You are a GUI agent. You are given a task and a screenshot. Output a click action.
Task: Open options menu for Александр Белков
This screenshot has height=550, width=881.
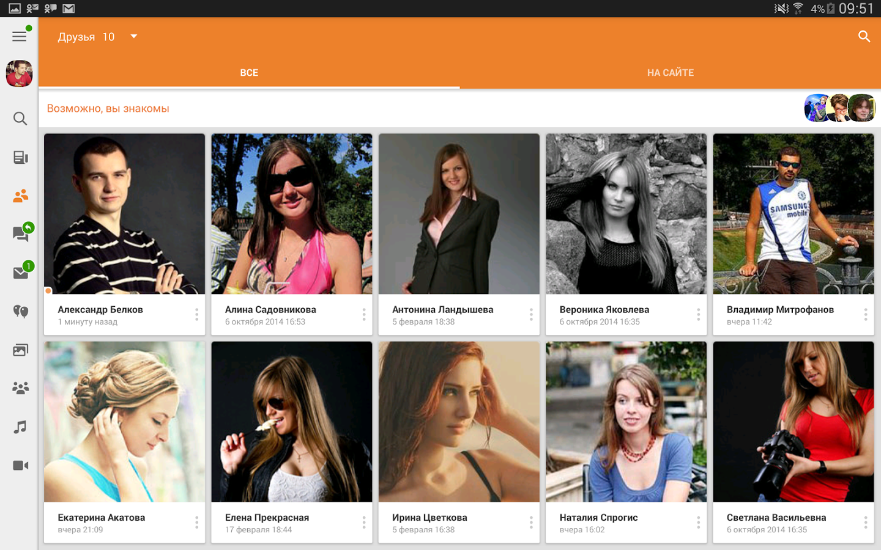(196, 315)
